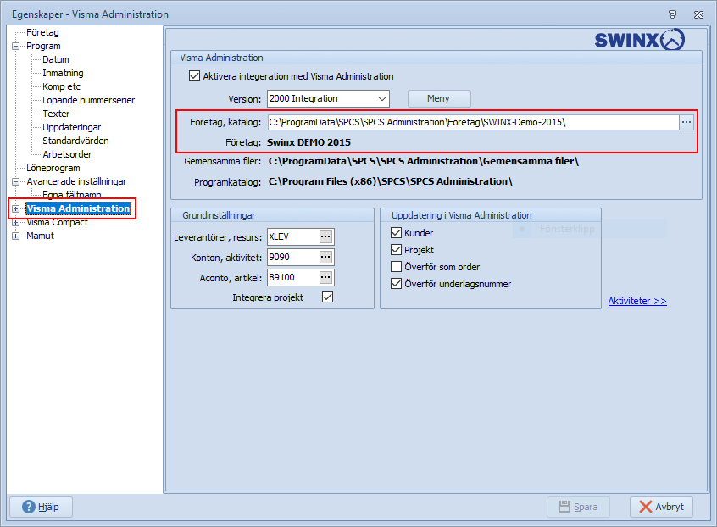
Task: Toggle Aktivera integeration med Visma Administration
Action: coord(194,76)
